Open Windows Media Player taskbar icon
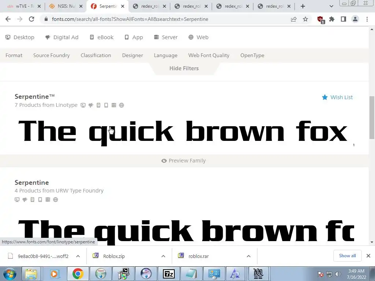Screen dimensions: 375x281 click(x=55, y=274)
